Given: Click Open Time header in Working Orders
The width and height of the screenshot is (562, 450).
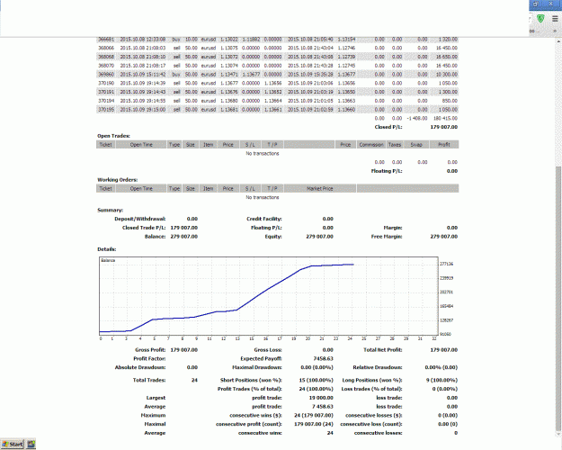Looking at the screenshot, I should coord(141,189).
